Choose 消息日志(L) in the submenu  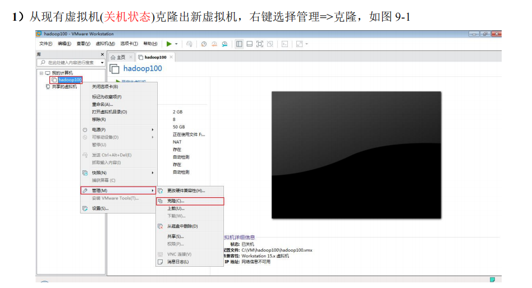(190, 262)
